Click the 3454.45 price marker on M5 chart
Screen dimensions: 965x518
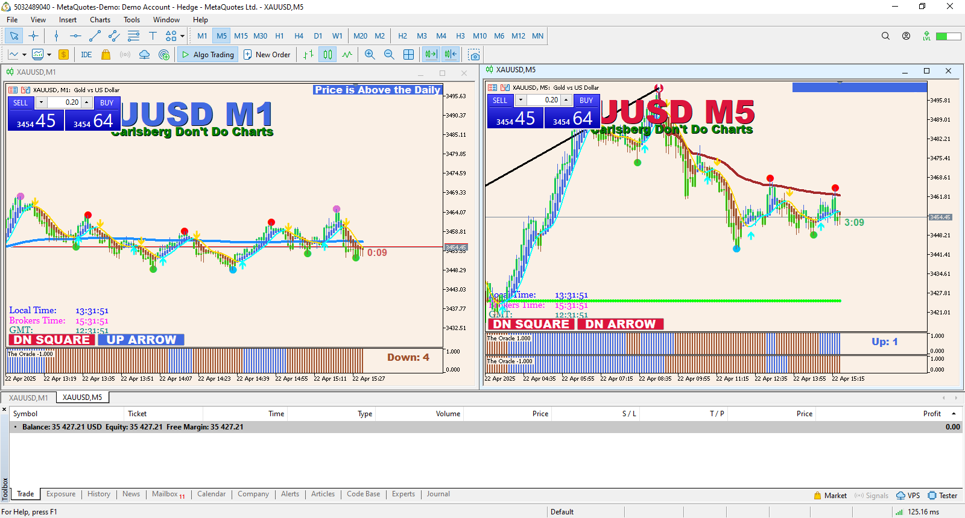click(940, 217)
